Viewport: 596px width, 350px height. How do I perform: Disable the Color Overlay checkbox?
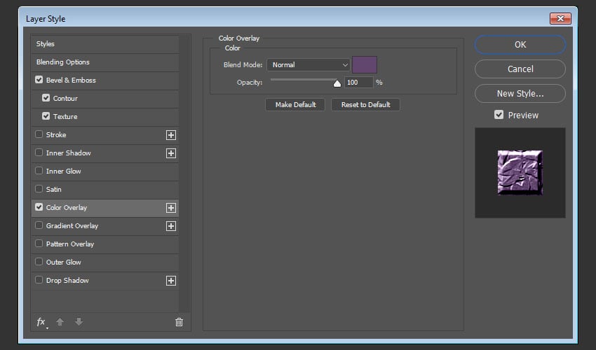(x=39, y=207)
